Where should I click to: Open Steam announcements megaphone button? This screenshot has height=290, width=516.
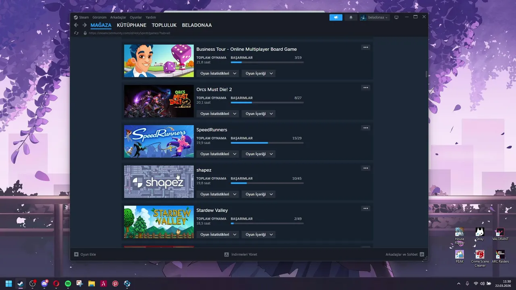(336, 17)
